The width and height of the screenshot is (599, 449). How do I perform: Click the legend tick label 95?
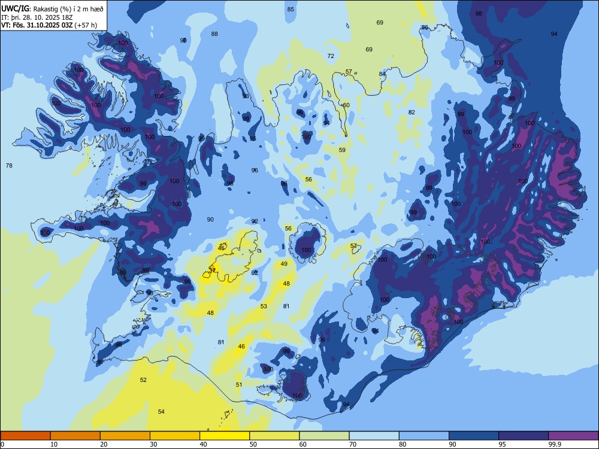tap(503, 444)
